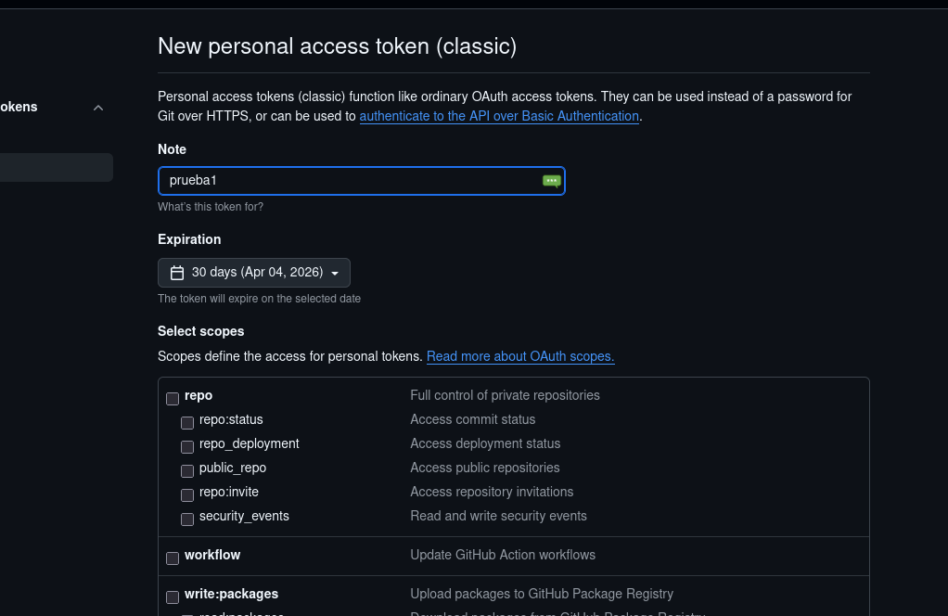Enable the write:packages scope

[x=173, y=597]
